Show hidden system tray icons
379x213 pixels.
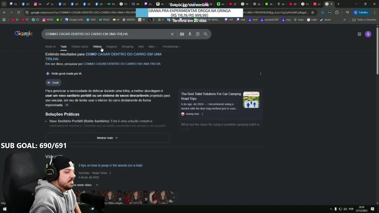(x=331, y=209)
